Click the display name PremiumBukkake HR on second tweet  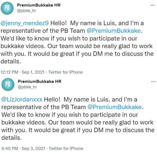(39, 82)
